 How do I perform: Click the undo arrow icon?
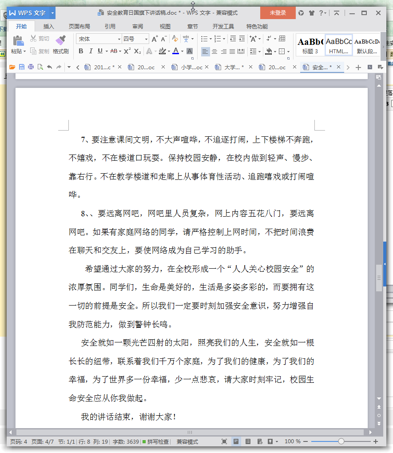[x=50, y=67]
